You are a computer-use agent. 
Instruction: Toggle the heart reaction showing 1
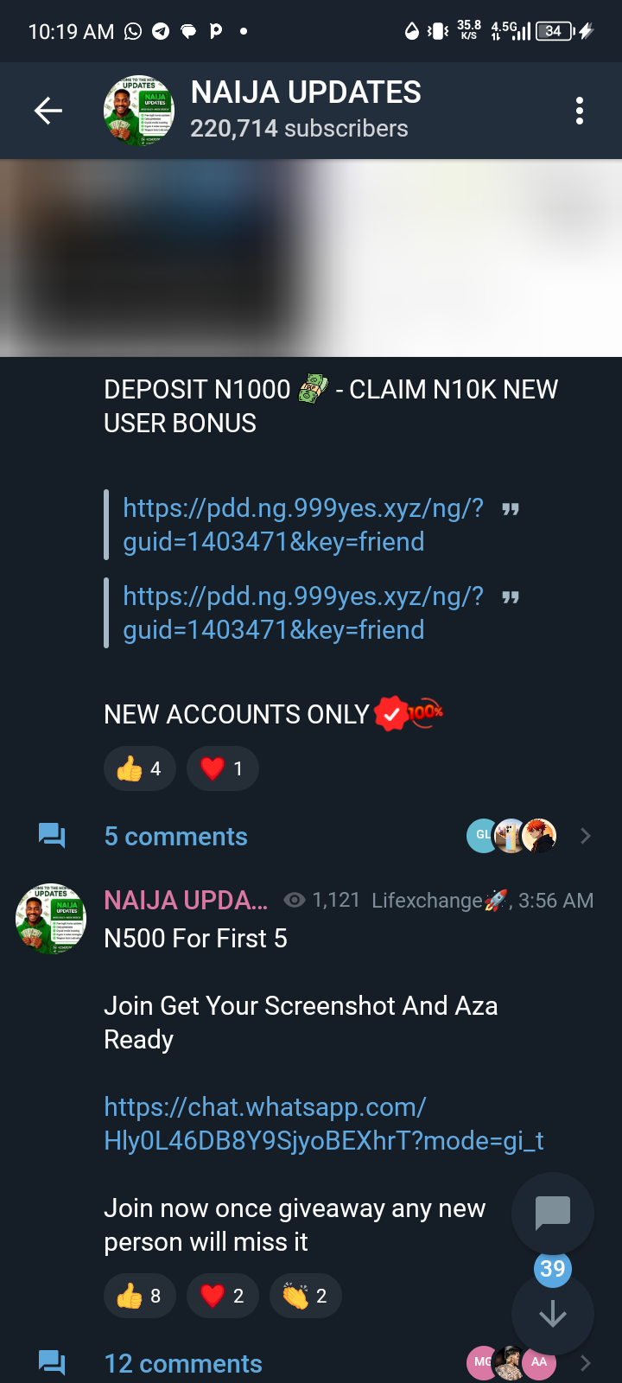tap(222, 768)
